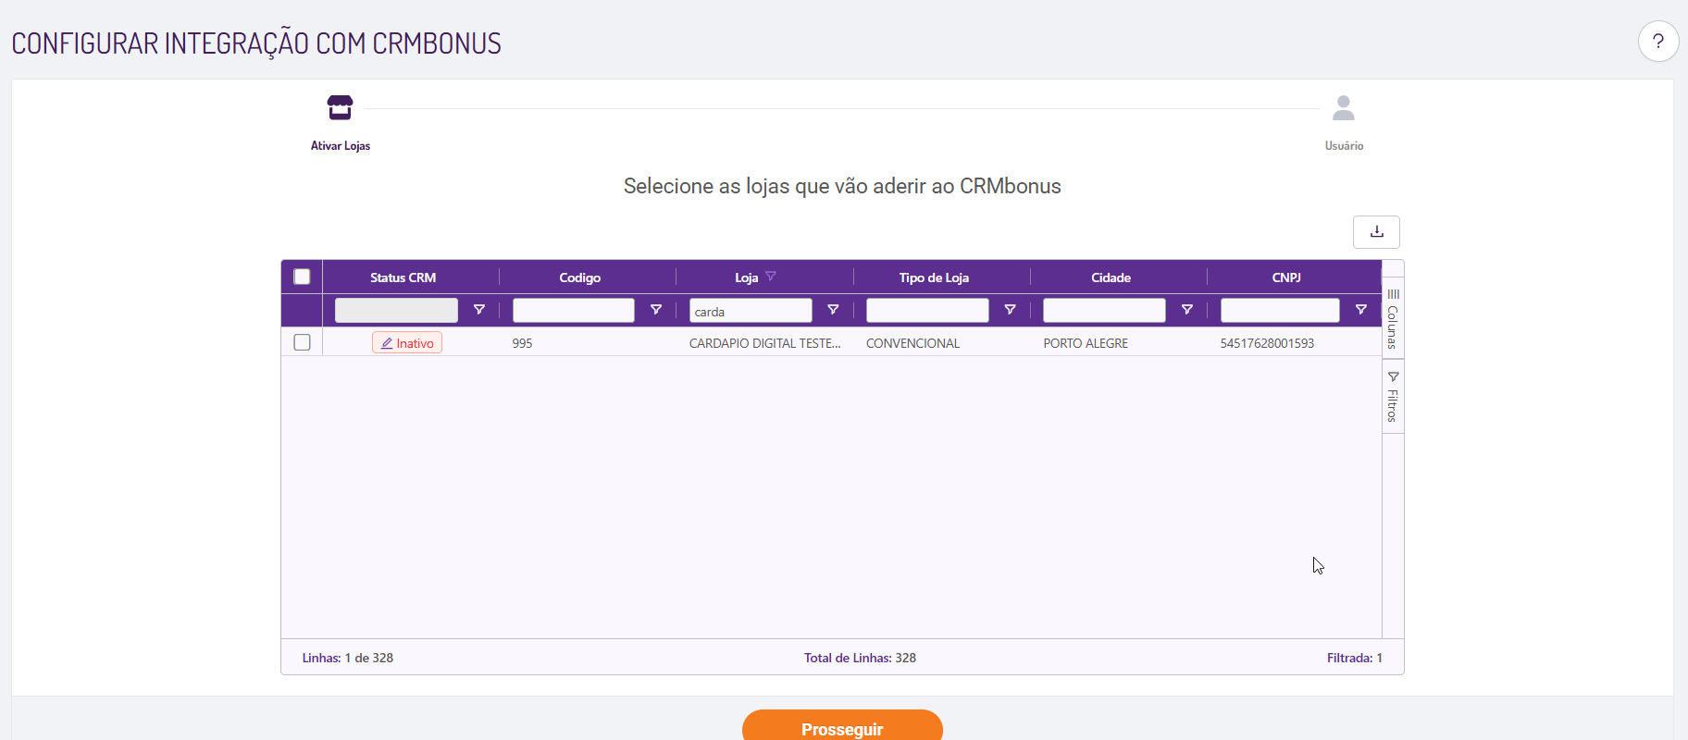
Task: Sort by Tipo de Loja column header
Action: click(x=934, y=277)
